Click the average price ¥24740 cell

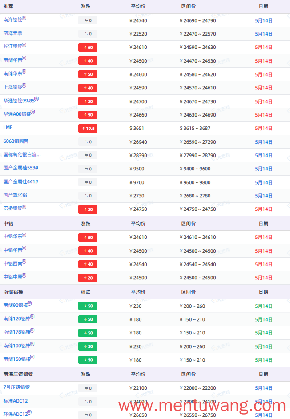click(138, 20)
